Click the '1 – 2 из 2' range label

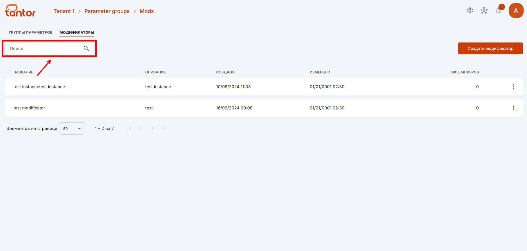tap(104, 128)
